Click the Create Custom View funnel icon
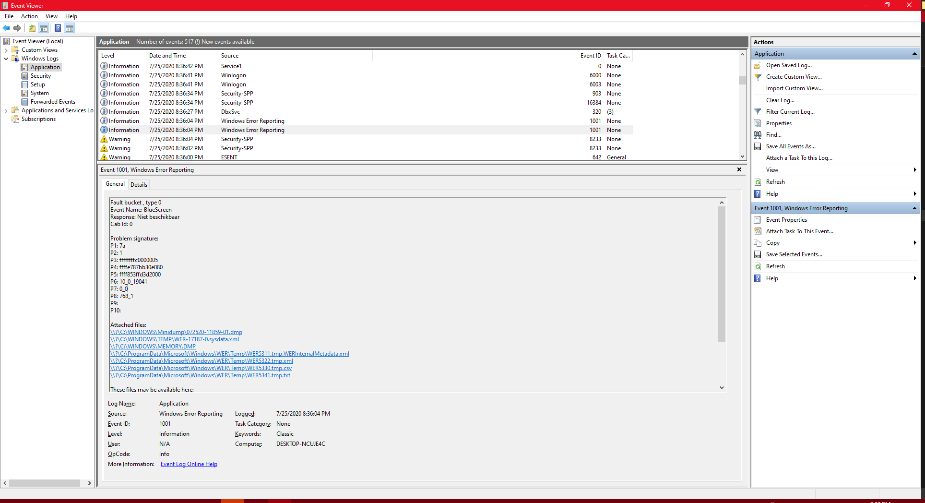The width and height of the screenshot is (925, 503). [758, 77]
